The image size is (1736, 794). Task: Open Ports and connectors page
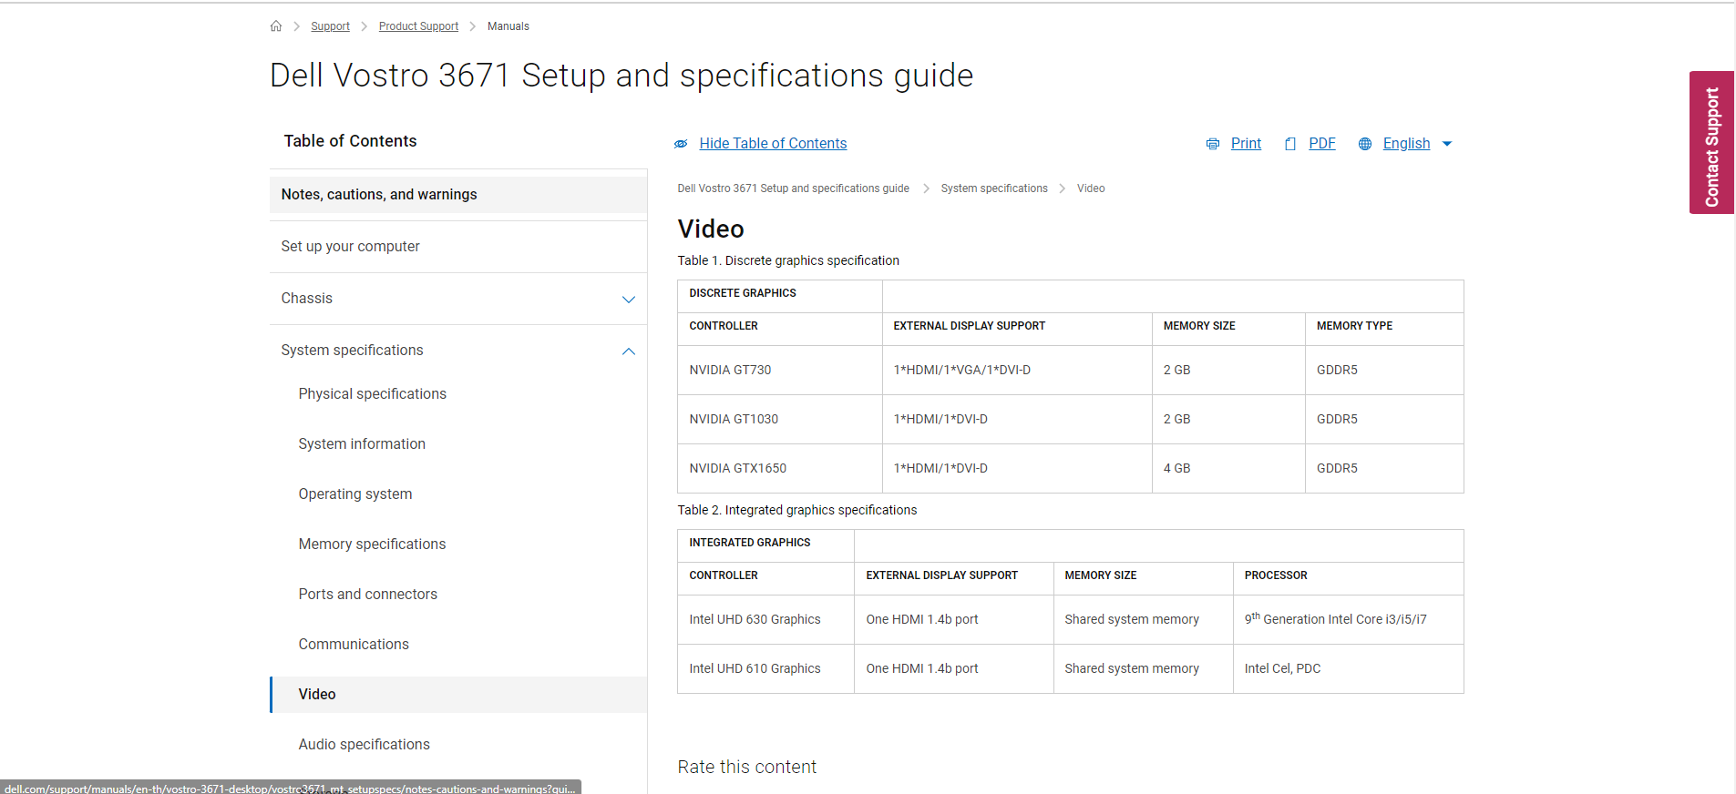coord(367,595)
